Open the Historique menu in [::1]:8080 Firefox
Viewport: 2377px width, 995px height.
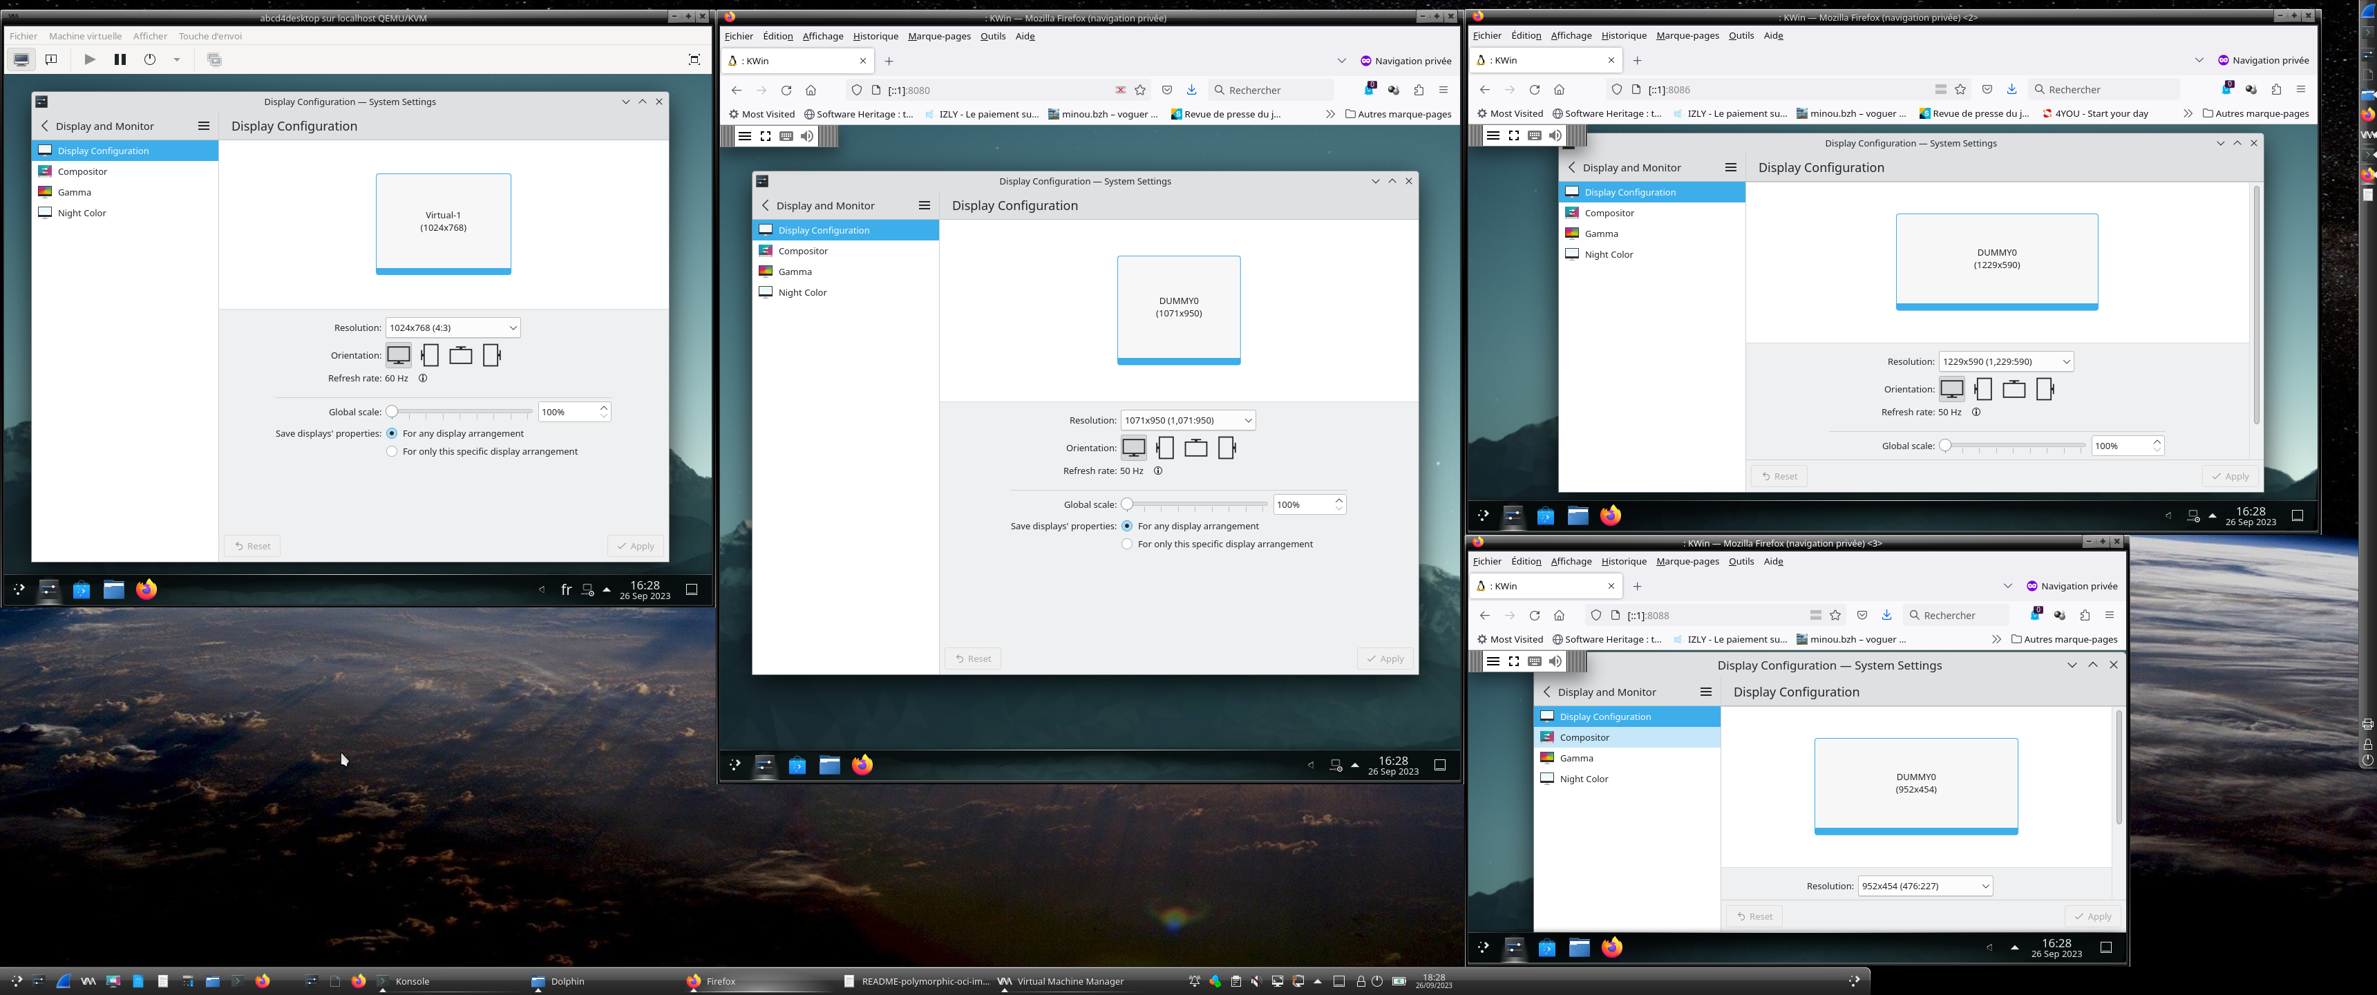tap(875, 36)
